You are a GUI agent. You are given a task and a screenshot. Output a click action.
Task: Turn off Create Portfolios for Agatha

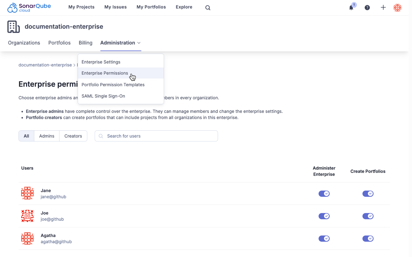pos(368,238)
